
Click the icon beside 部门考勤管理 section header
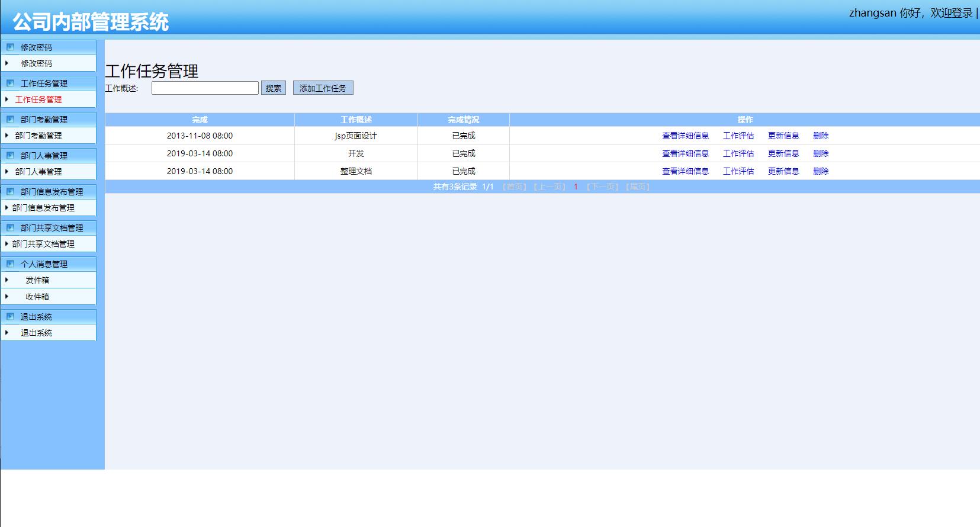(x=10, y=120)
